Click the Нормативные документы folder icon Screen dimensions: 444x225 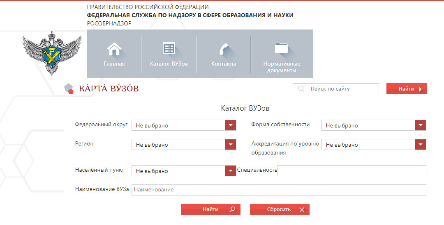282,48
